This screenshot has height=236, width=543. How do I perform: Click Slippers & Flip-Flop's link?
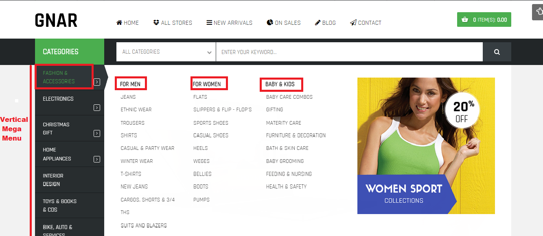[x=223, y=110]
